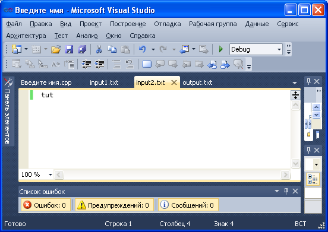This screenshot has width=328, height=232.
Task: Save the current file with floppy icon
Action: 69,49
